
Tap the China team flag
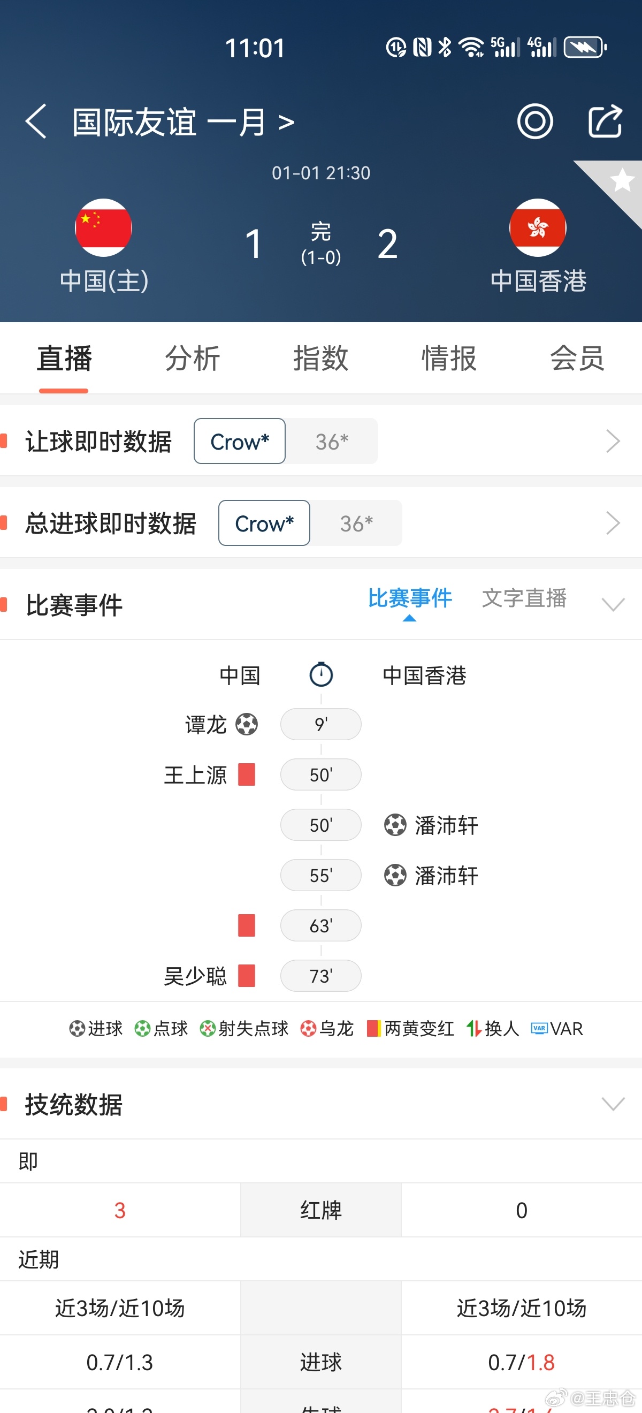(104, 227)
